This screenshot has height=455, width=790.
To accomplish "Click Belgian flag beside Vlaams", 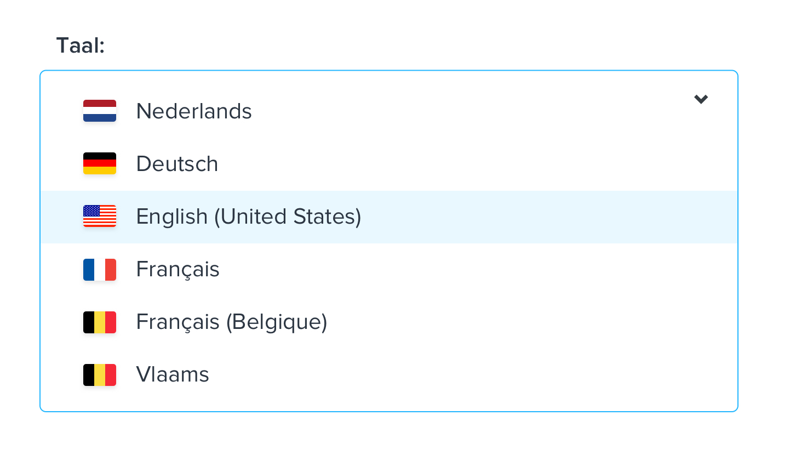I will click(x=100, y=375).
